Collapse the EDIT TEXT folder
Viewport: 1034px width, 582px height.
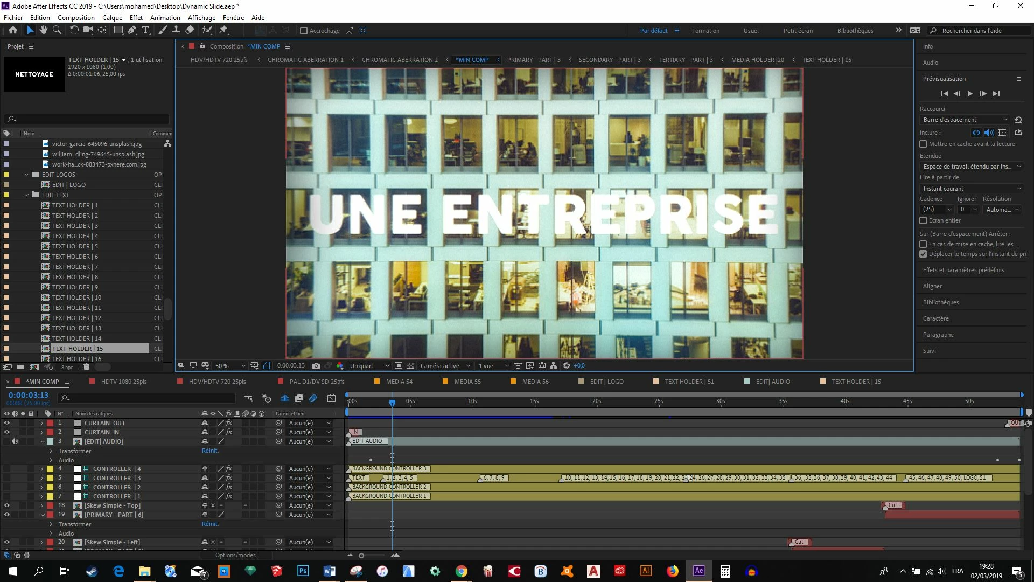(x=26, y=195)
